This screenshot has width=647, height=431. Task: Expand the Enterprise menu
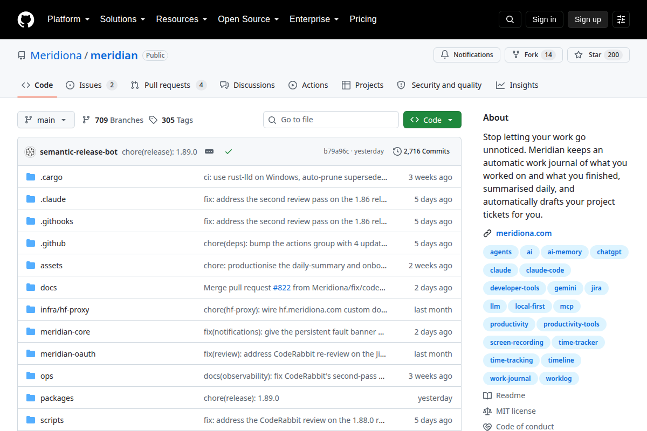[x=314, y=19]
